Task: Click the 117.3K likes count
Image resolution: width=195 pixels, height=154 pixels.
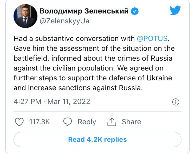Action: point(40,122)
